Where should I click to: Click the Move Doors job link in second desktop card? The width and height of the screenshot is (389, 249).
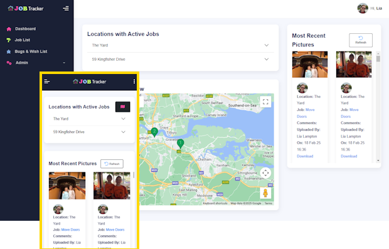[349, 113]
